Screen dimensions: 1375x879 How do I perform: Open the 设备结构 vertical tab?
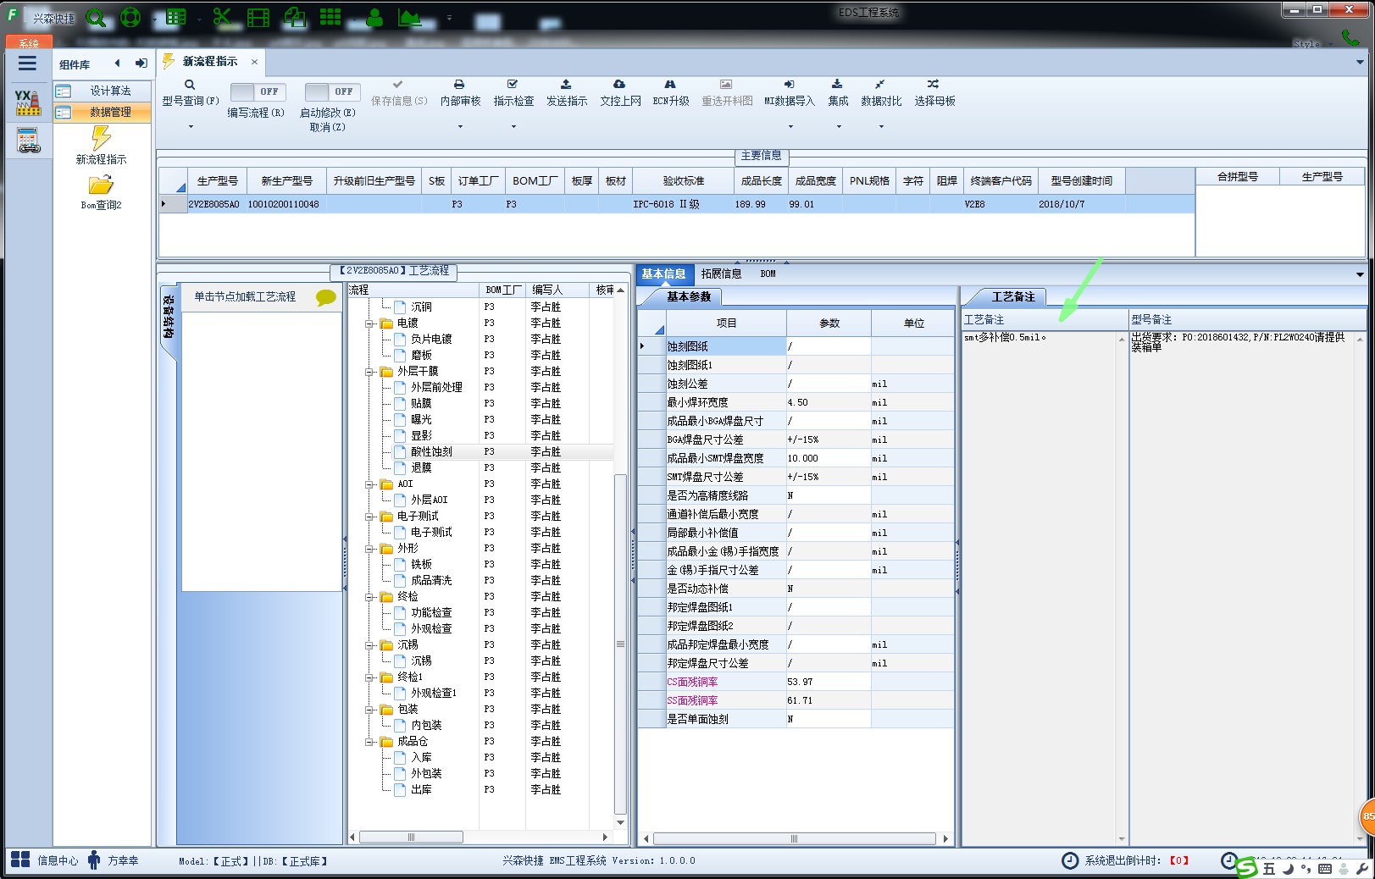click(169, 318)
